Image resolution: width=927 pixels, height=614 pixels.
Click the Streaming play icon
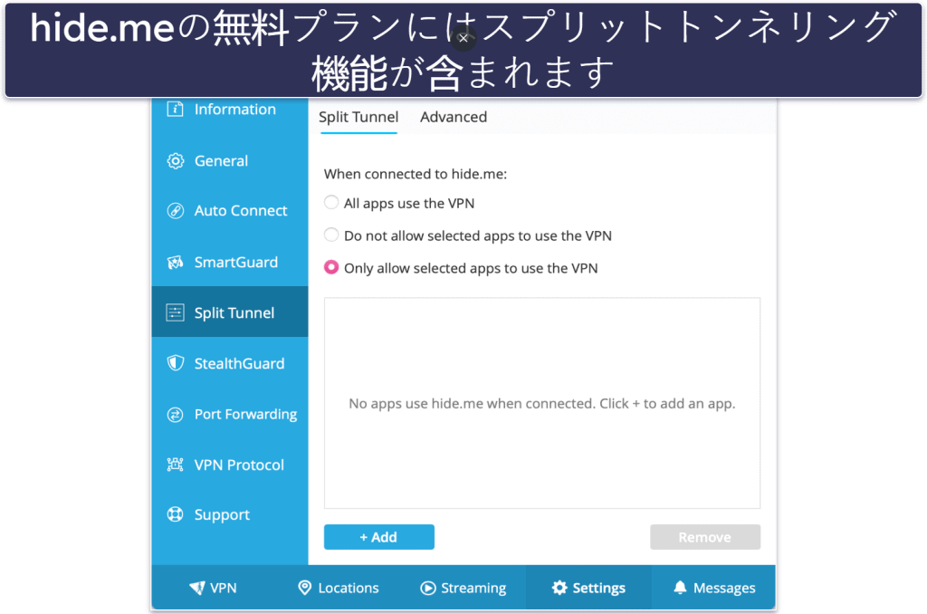click(x=427, y=588)
